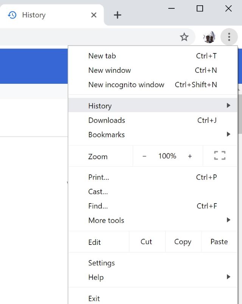Toggle the fullscreen icon beside zoom
This screenshot has height=304, width=242.
pos(220,156)
